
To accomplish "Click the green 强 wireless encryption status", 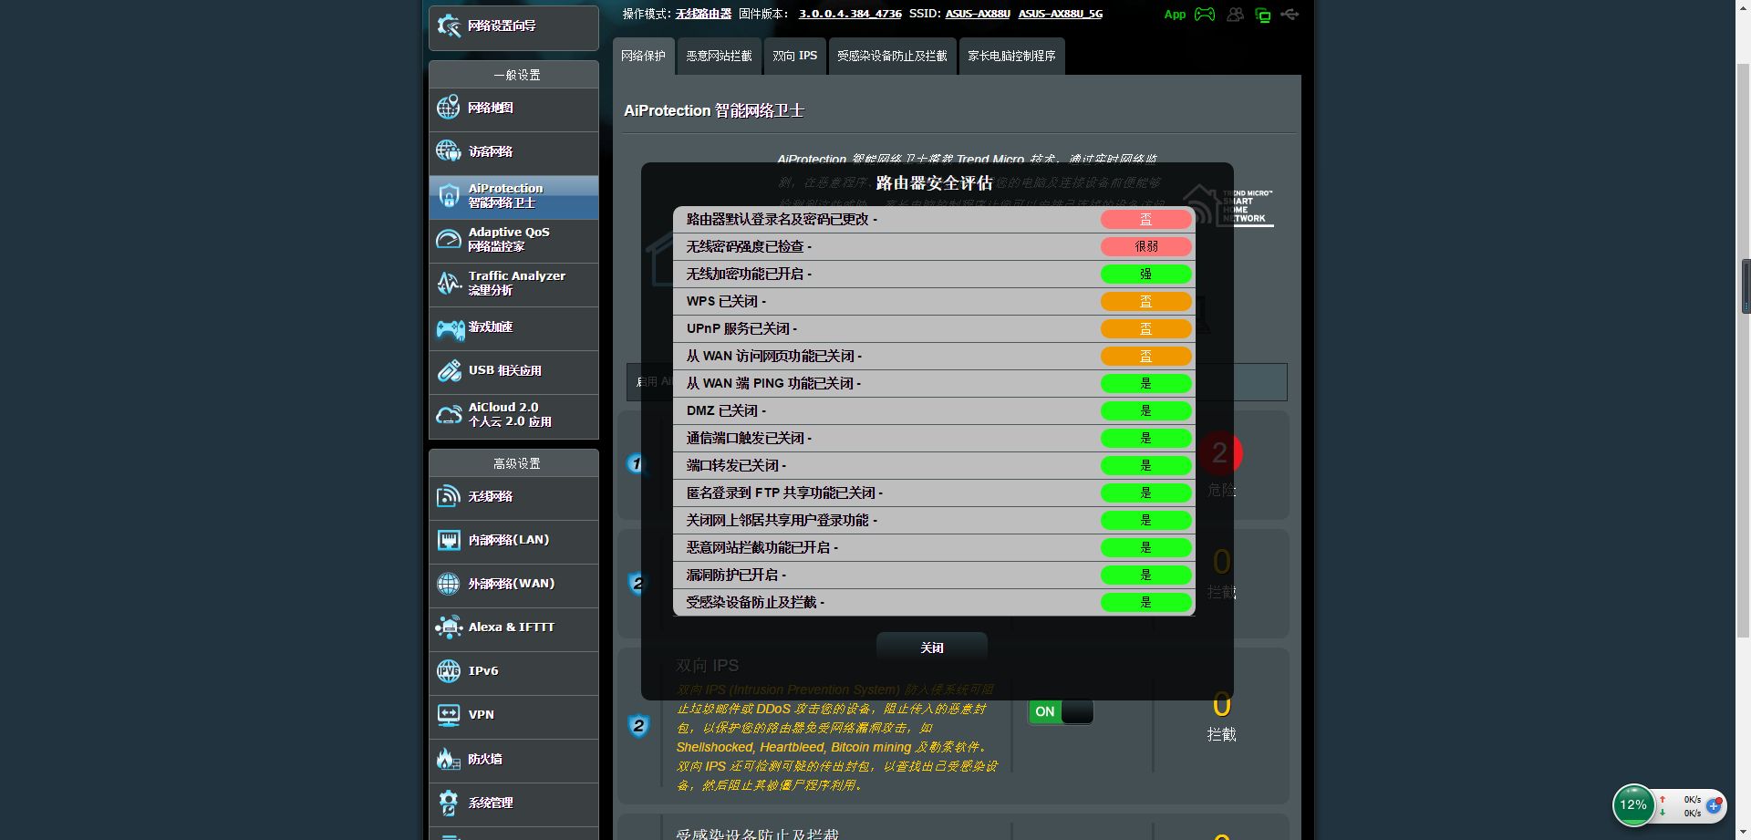I will point(1146,274).
